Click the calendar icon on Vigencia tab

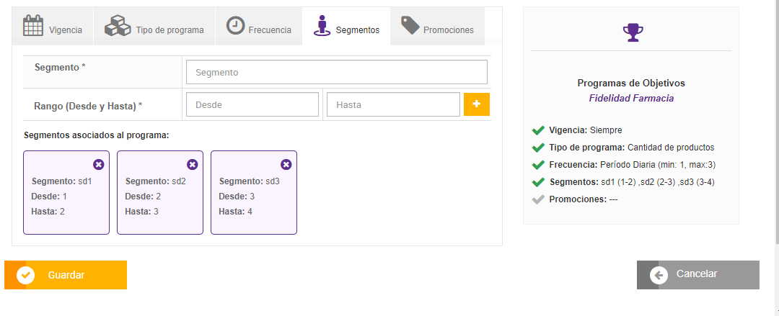tap(33, 26)
